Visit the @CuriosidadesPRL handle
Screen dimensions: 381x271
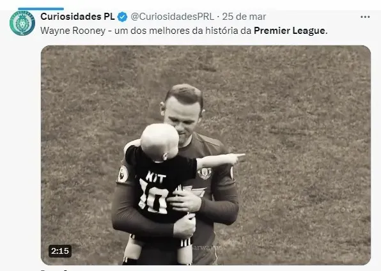tap(173, 17)
